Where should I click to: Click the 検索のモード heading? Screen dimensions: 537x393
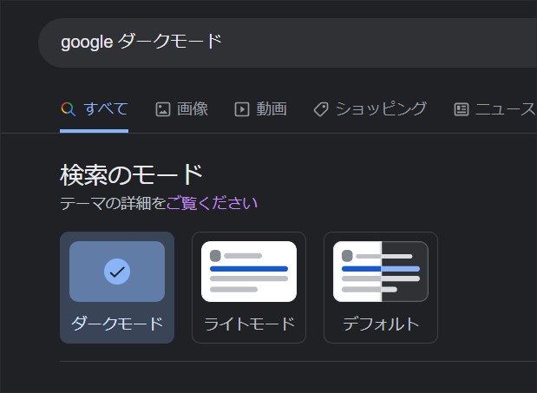pos(131,174)
